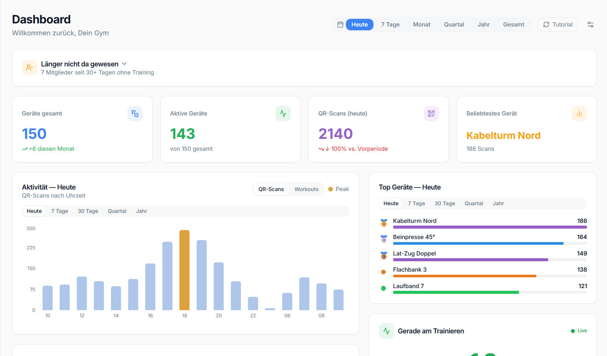The image size is (607, 356).
Task: Select the Jahr range in the header
Action: point(484,25)
